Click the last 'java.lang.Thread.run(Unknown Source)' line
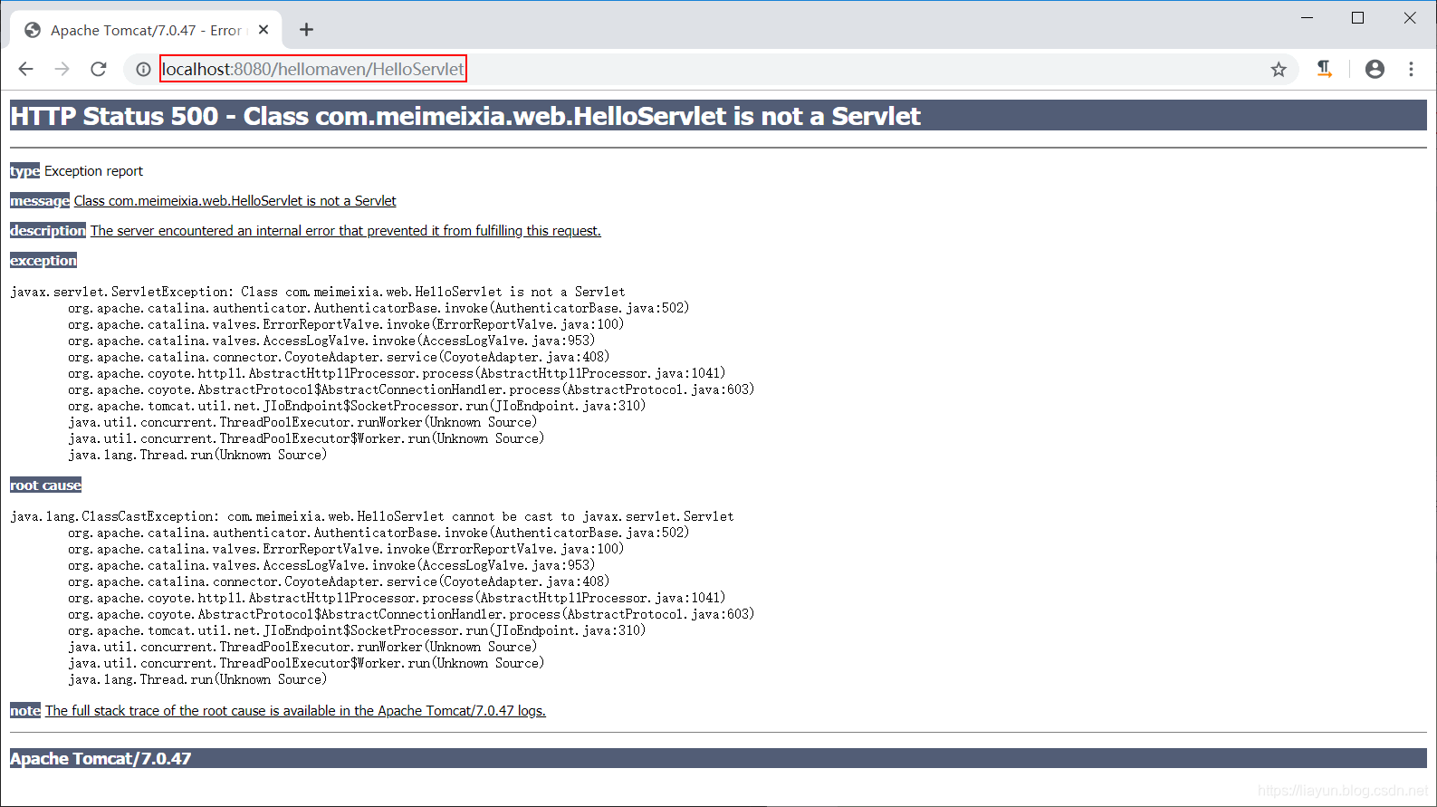 [197, 679]
